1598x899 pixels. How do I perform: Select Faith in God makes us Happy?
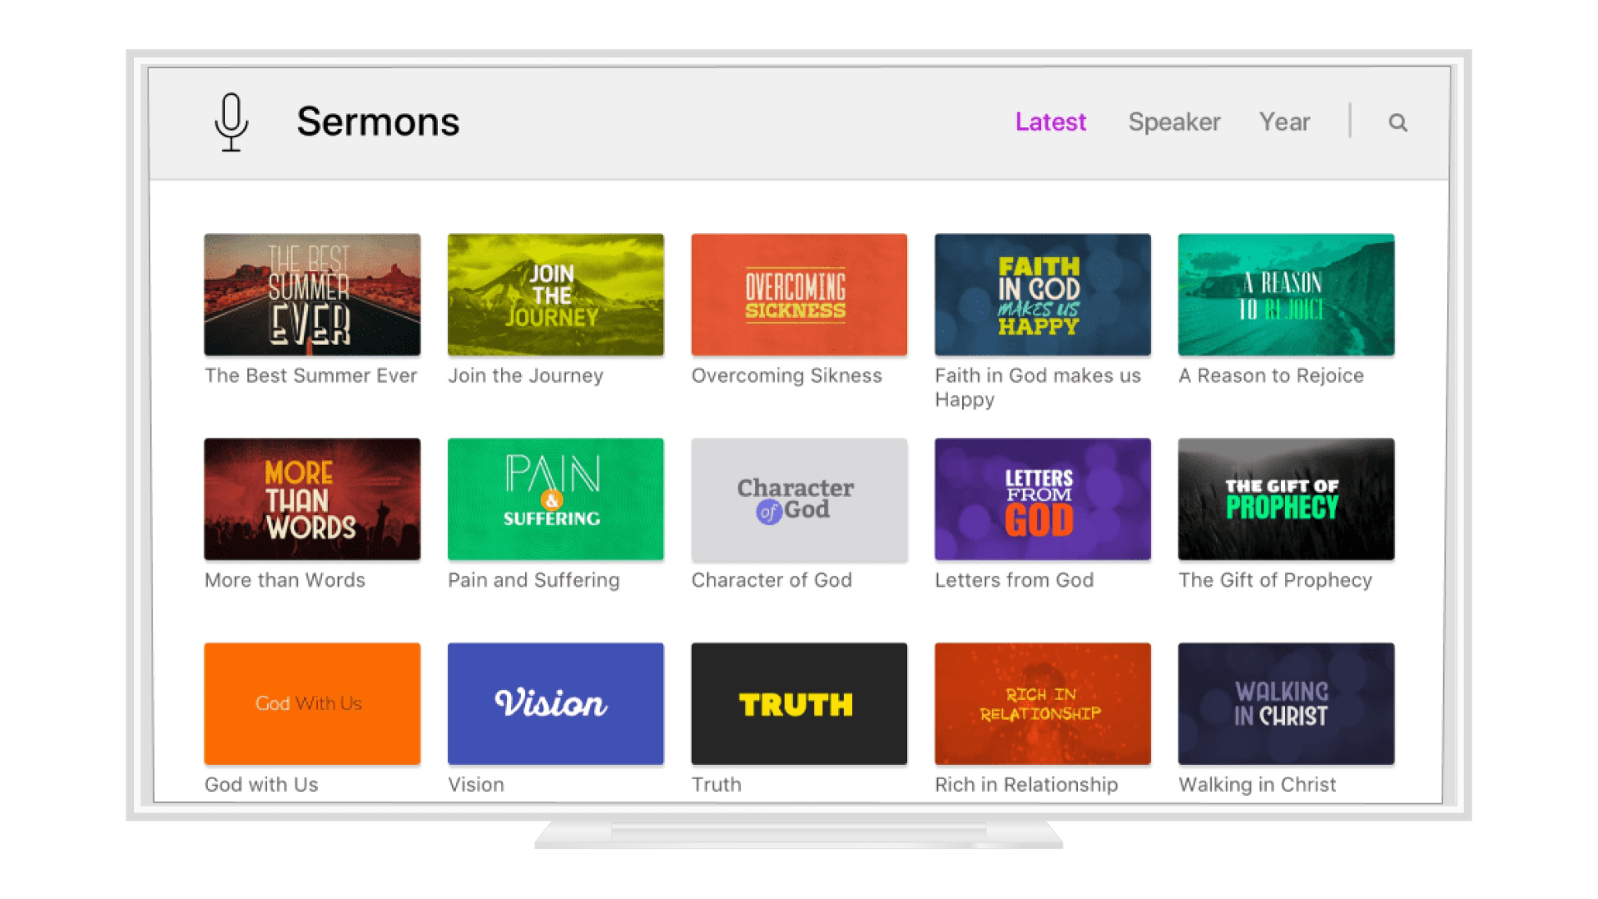click(1041, 295)
